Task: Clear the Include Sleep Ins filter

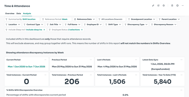Action: click(44, 30)
